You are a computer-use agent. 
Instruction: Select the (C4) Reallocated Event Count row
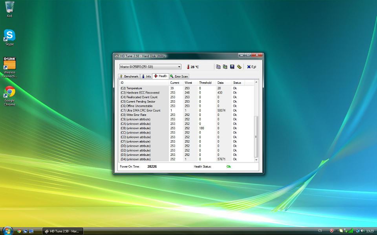pyautogui.click(x=187, y=97)
